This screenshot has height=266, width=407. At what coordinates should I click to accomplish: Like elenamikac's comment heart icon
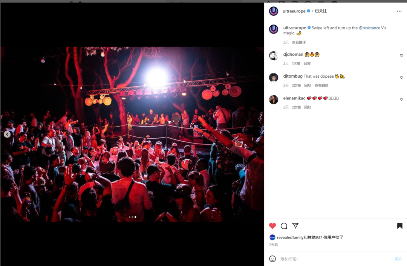coord(401,99)
